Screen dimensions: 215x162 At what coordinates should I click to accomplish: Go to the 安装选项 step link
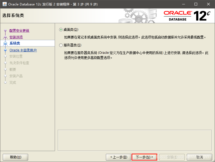click(16, 37)
